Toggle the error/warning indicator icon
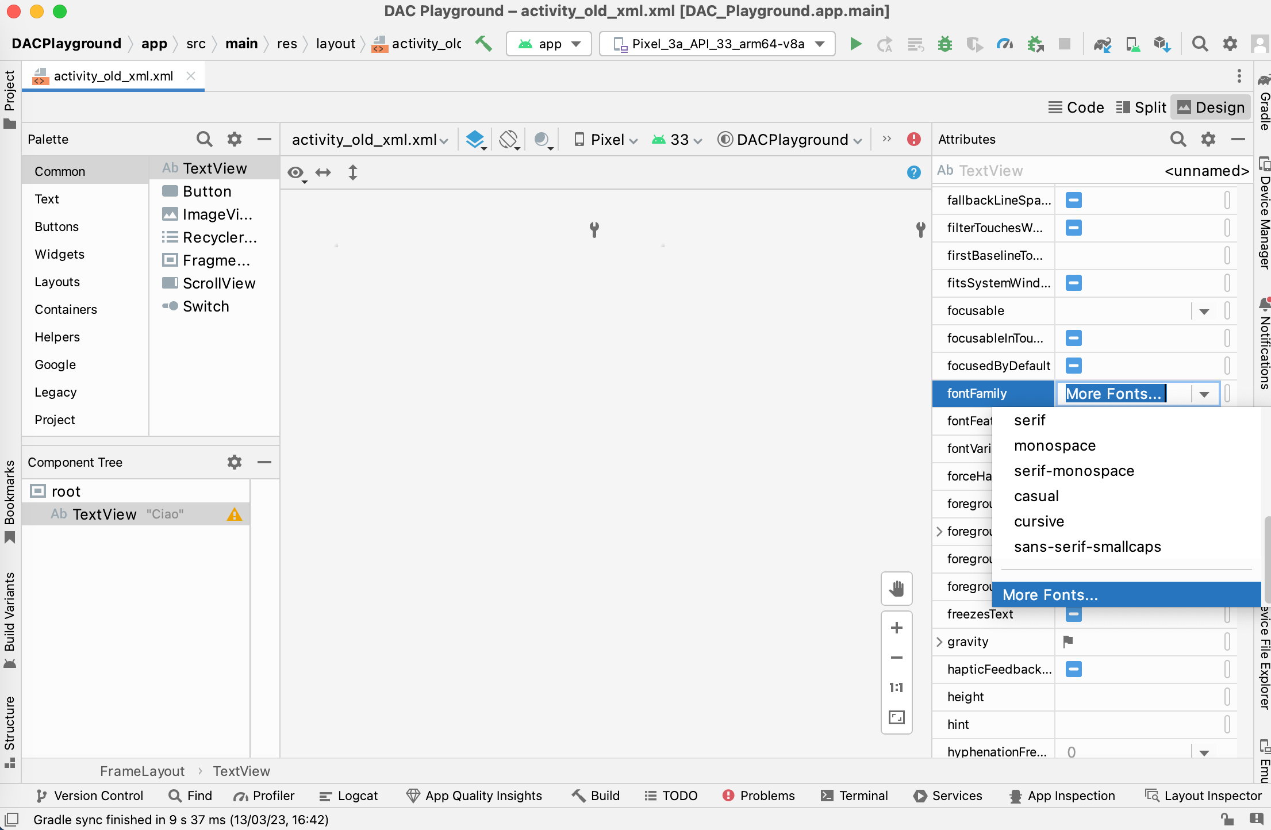 (915, 139)
